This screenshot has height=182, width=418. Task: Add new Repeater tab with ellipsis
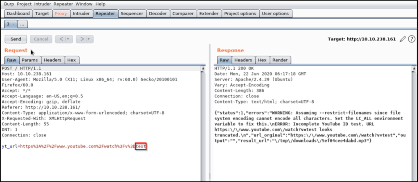(22, 25)
